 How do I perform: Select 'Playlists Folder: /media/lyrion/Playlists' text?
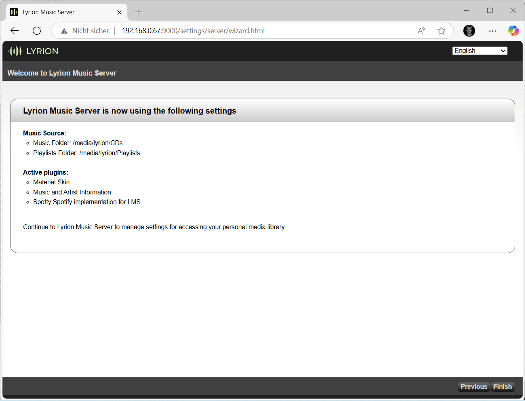coord(86,153)
